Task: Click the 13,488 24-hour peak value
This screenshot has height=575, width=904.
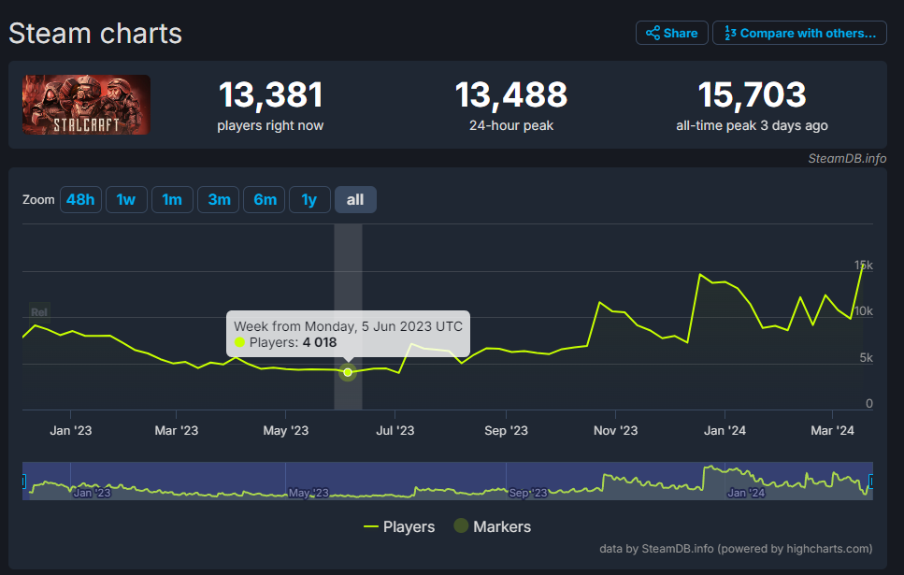Action: pyautogui.click(x=511, y=94)
